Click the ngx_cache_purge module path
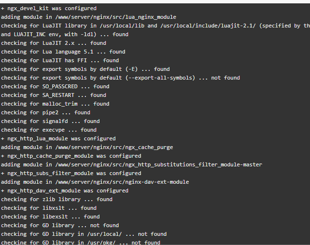The width and height of the screenshot is (310, 245). [114, 147]
